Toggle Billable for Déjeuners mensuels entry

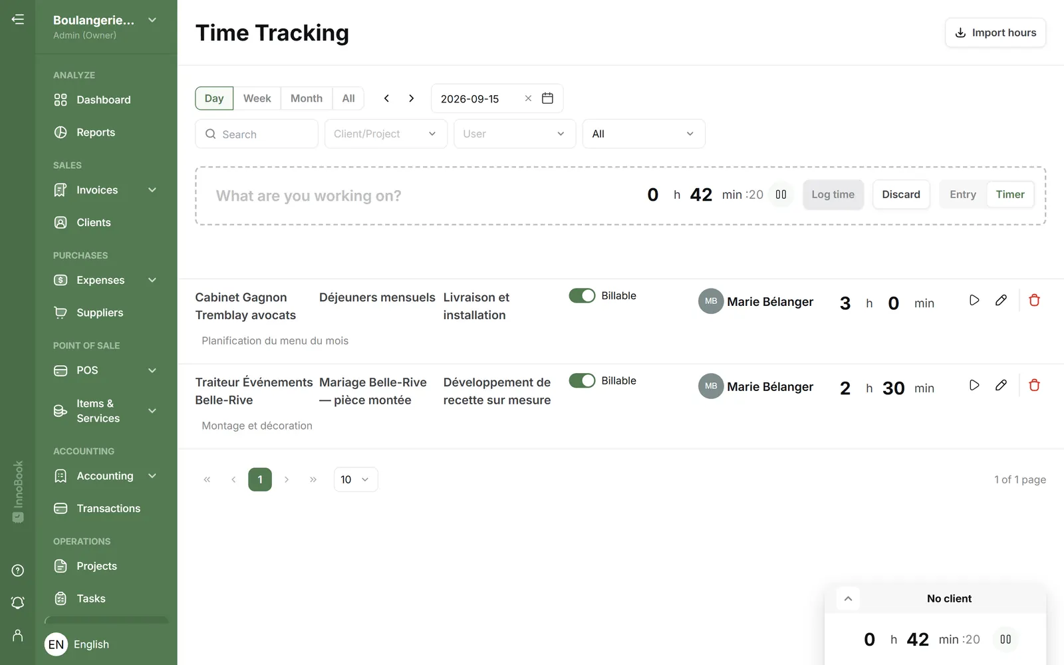582,296
